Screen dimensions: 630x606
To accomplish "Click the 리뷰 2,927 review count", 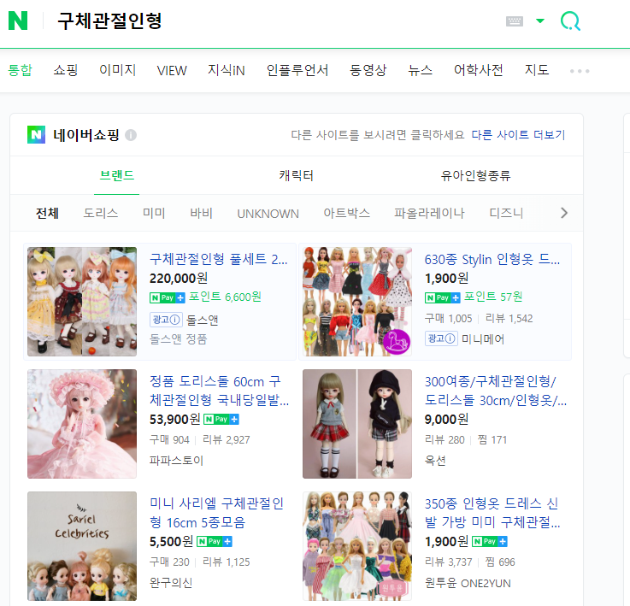I will click(x=226, y=440).
